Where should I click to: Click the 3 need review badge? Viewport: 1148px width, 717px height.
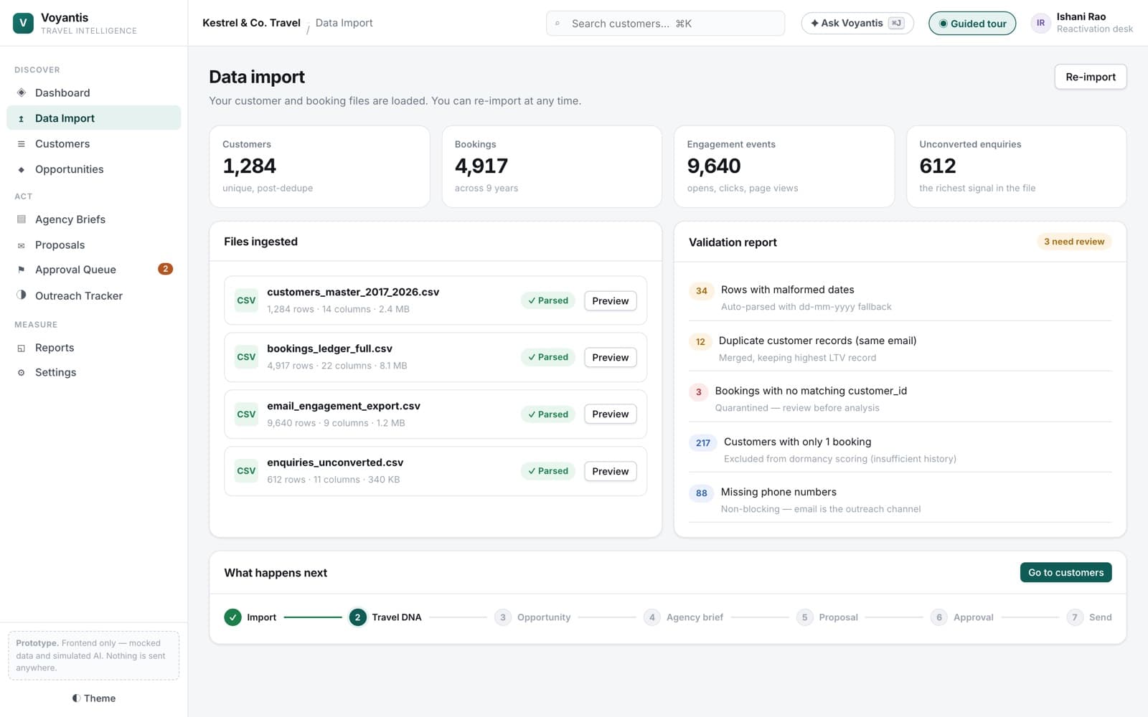point(1074,242)
